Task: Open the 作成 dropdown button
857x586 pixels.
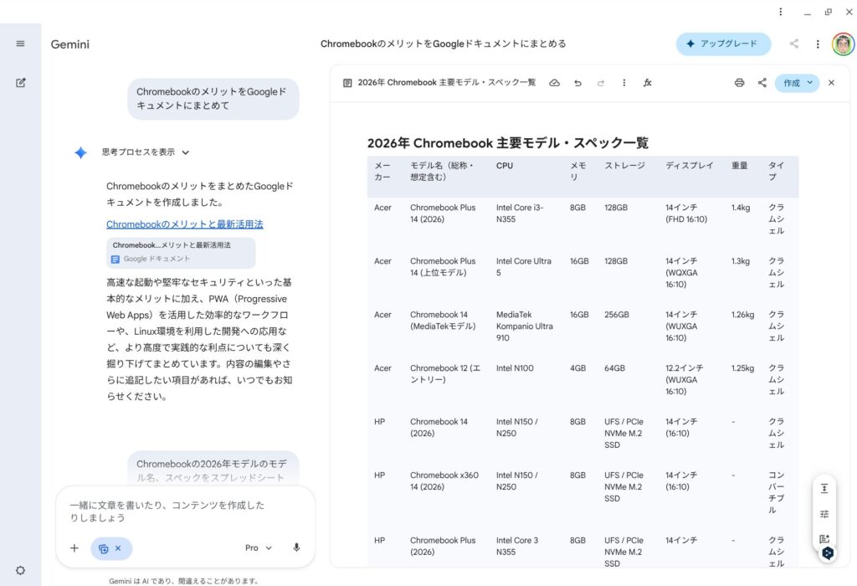Action: [x=797, y=83]
